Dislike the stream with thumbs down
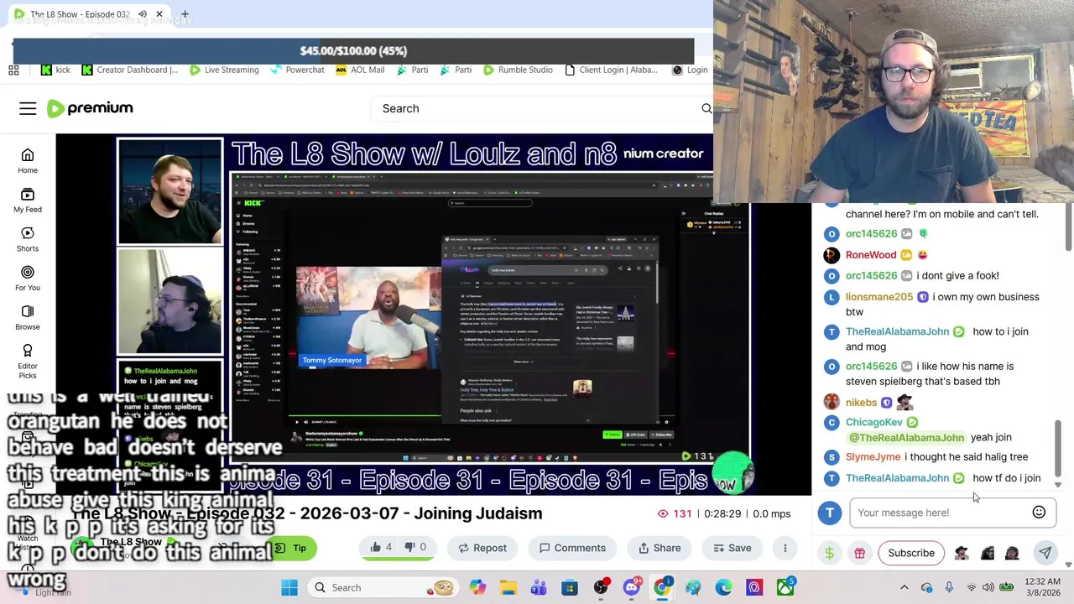Viewport: 1074px width, 604px height. click(415, 548)
